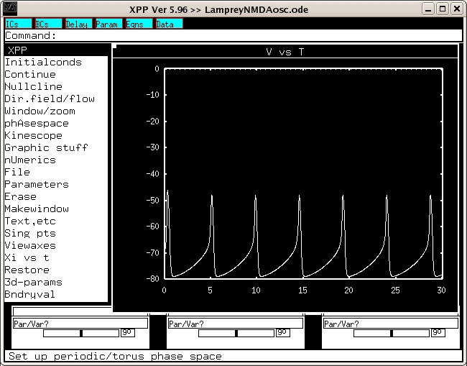
Task: Open the nUmerics menu
Action: (30, 160)
